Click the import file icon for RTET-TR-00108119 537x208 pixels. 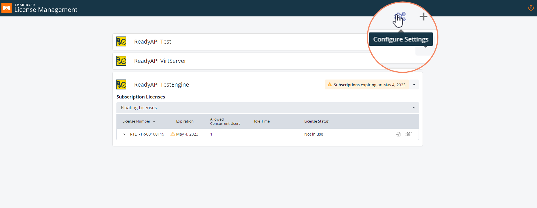coord(398,134)
